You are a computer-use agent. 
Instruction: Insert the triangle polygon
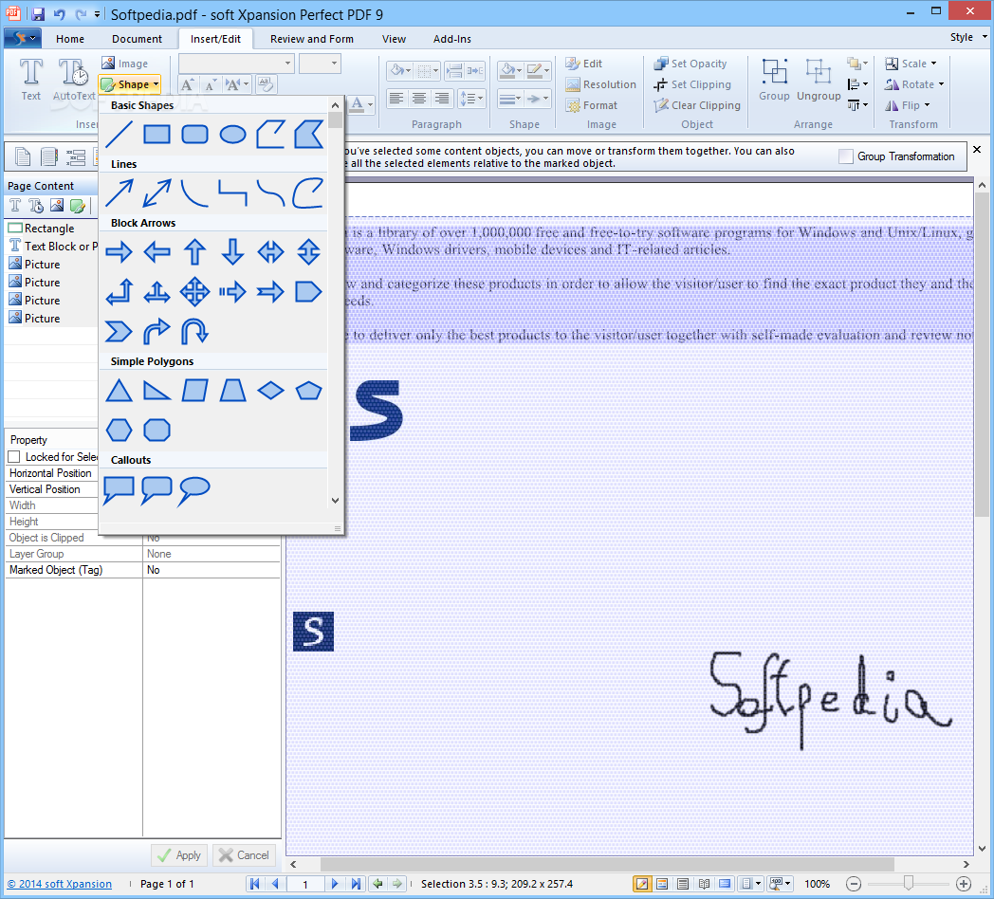point(120,391)
